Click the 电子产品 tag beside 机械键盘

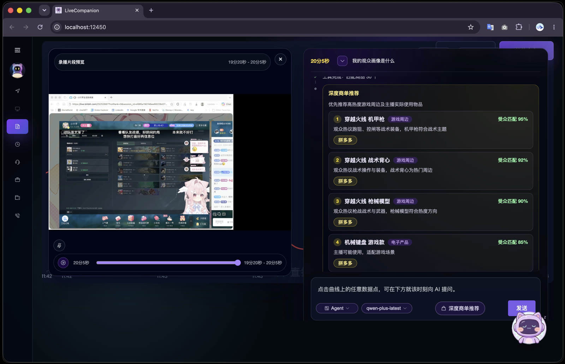[400, 242]
